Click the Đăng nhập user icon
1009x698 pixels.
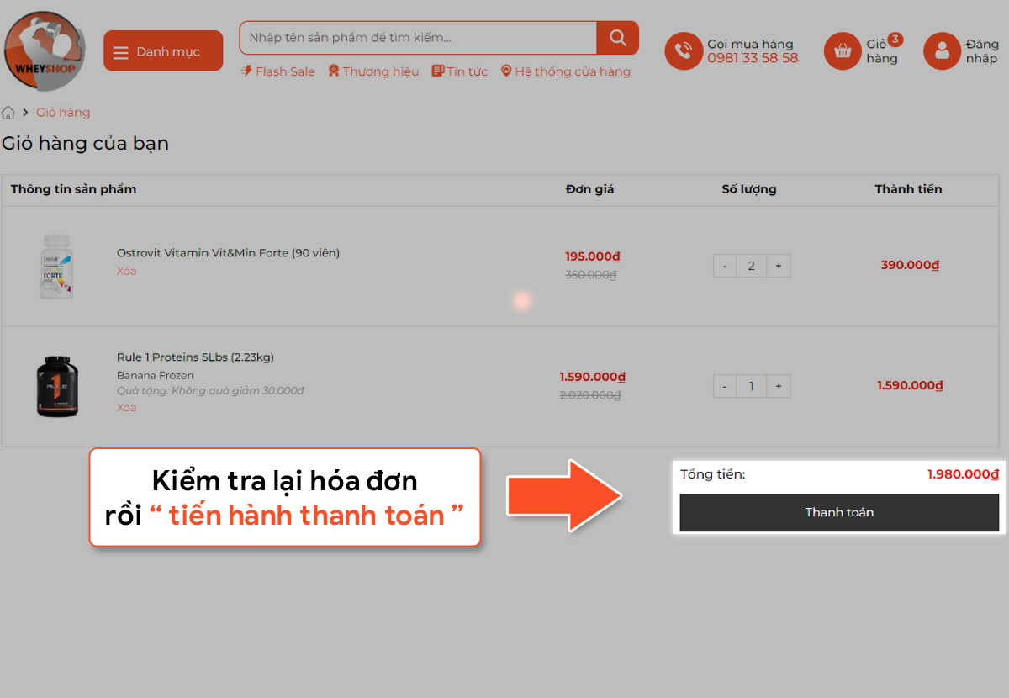pyautogui.click(x=942, y=51)
